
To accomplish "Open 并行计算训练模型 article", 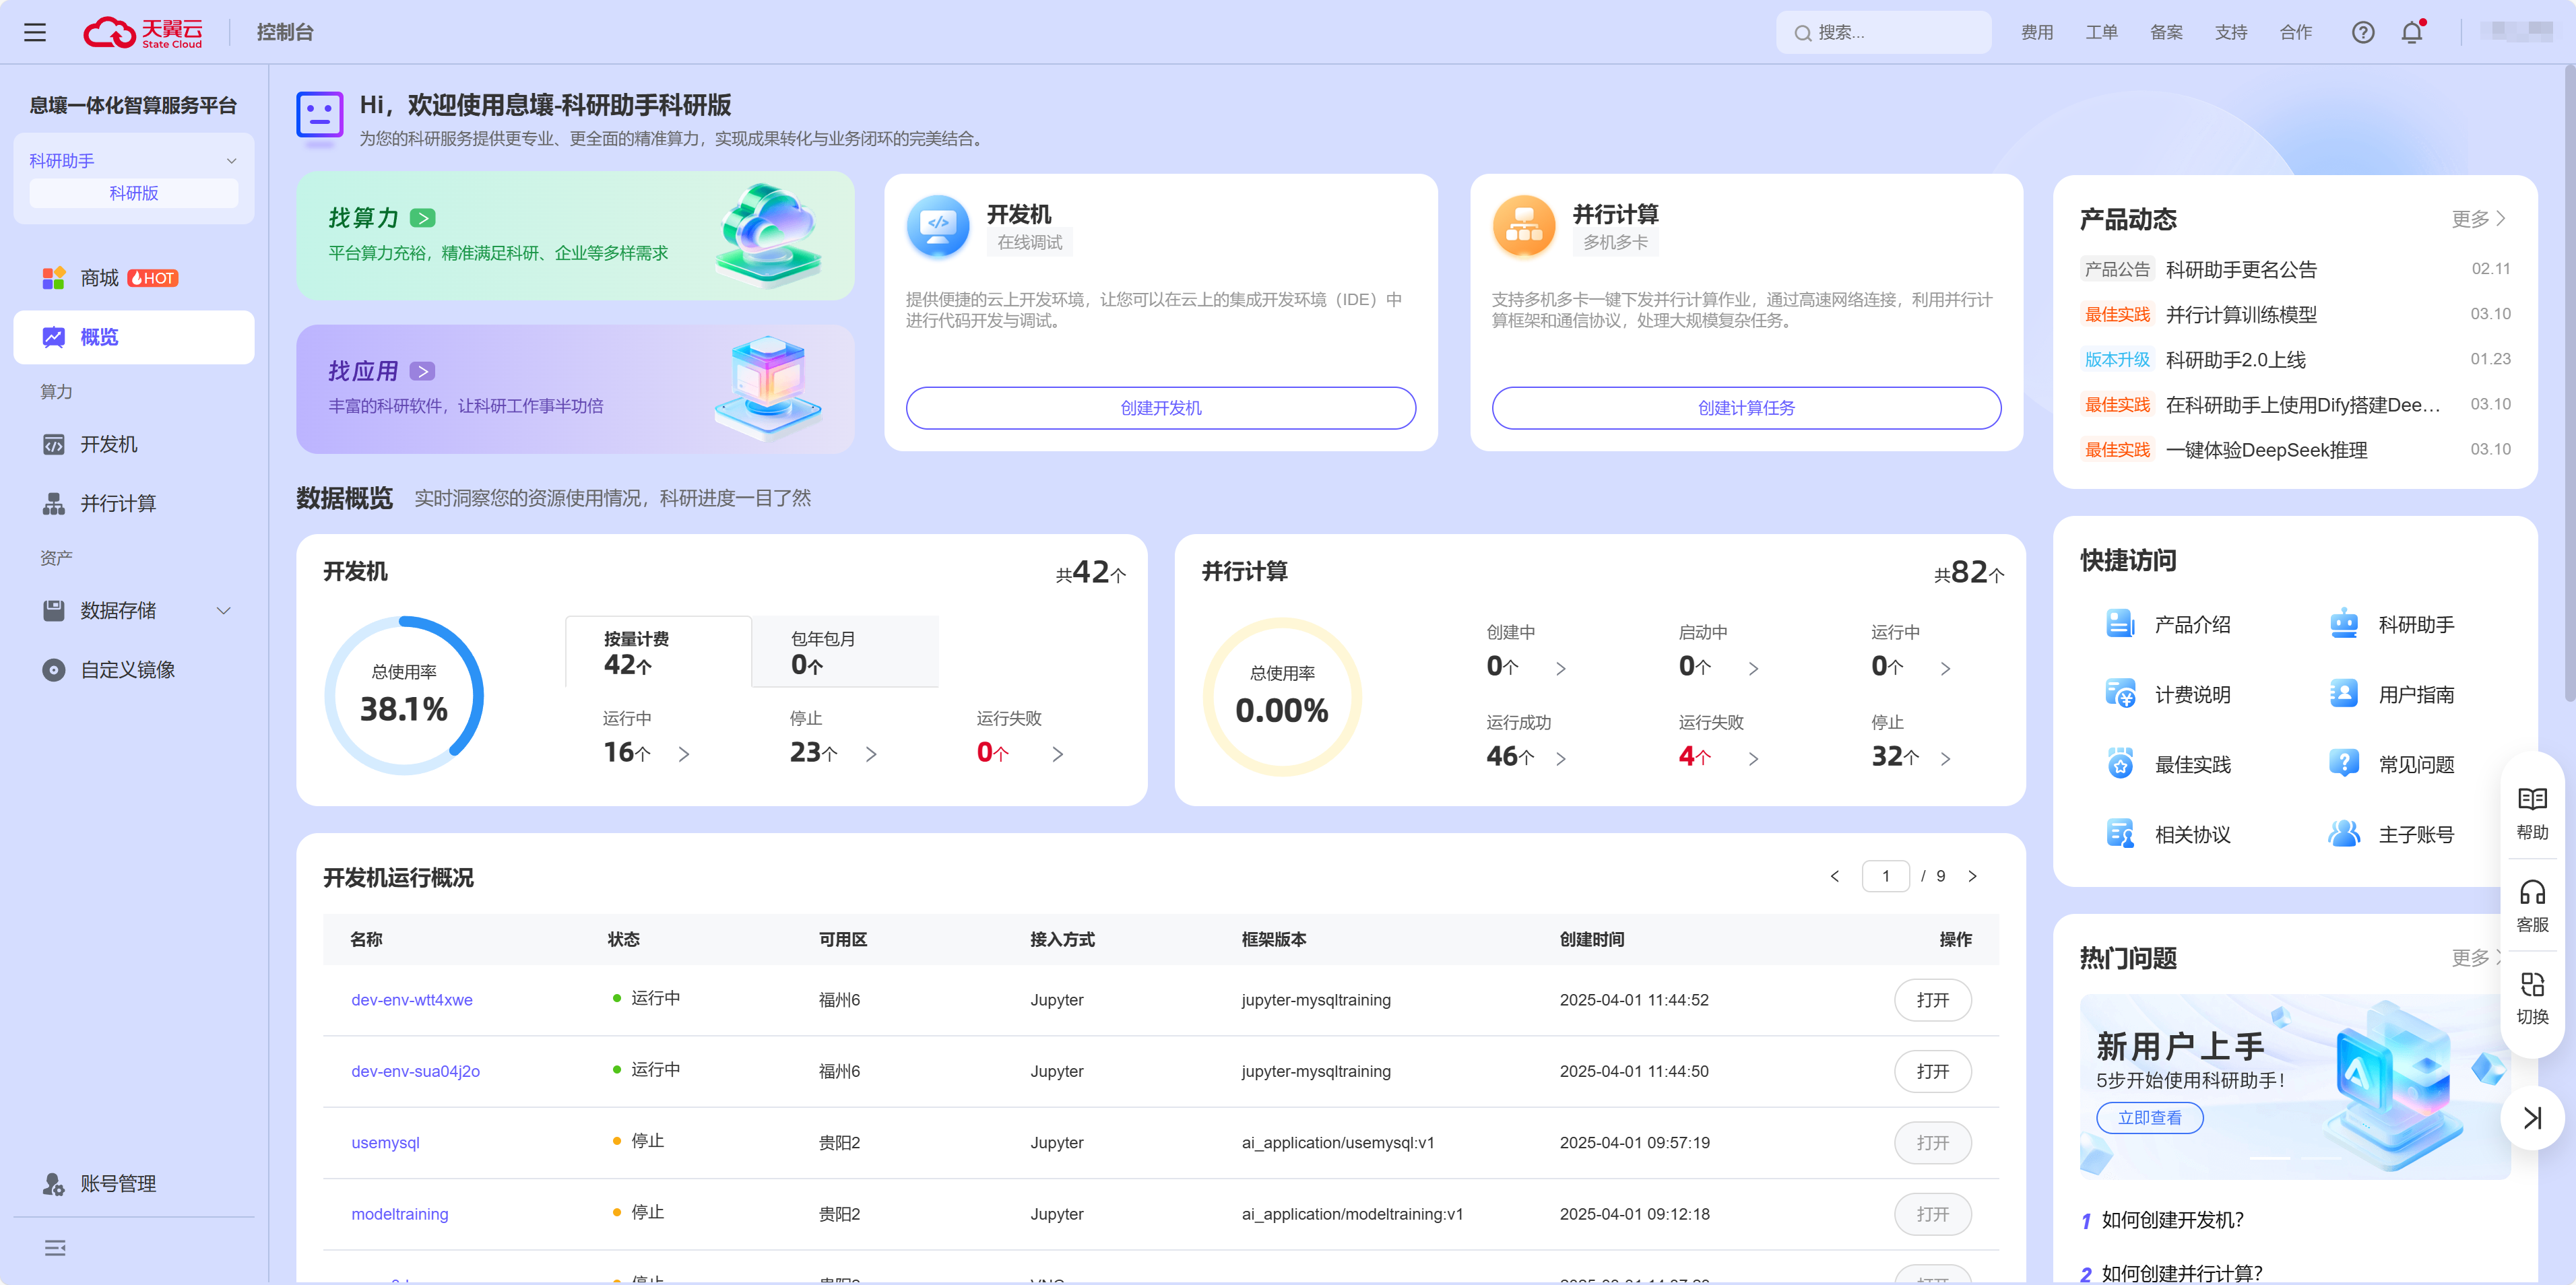I will (x=2240, y=314).
